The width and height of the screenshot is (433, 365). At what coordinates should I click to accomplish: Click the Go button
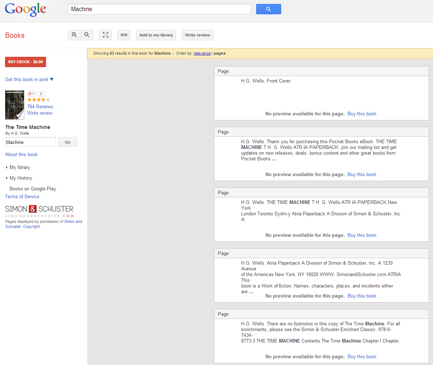point(68,142)
